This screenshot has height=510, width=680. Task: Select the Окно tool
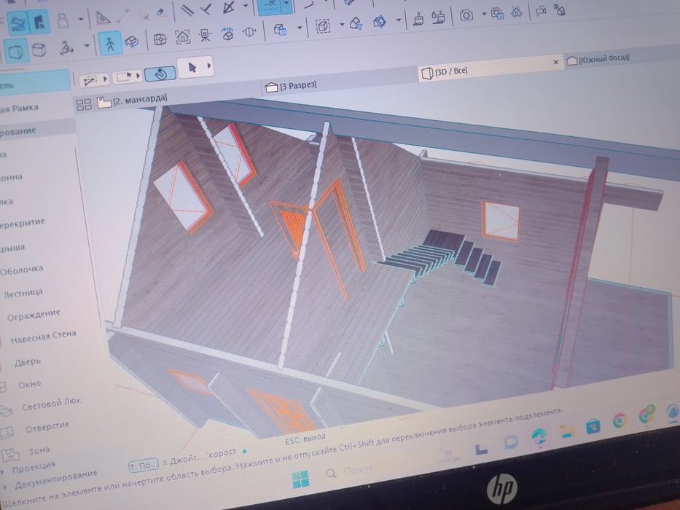click(28, 384)
